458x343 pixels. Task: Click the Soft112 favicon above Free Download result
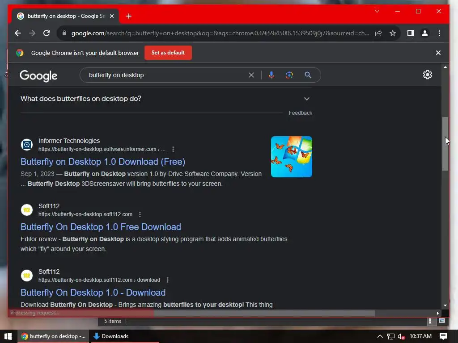click(26, 210)
